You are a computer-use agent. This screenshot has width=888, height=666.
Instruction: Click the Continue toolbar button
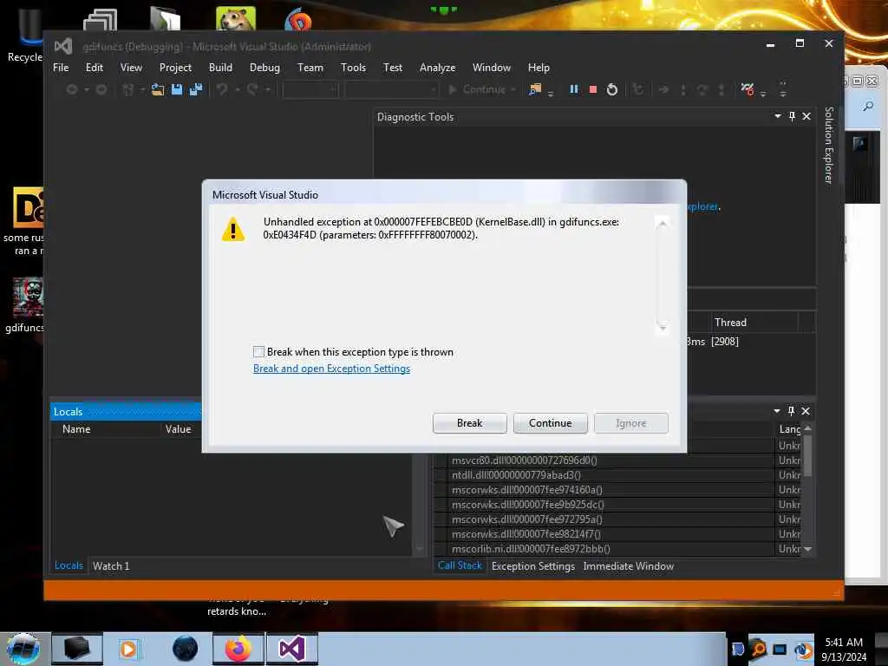(477, 89)
